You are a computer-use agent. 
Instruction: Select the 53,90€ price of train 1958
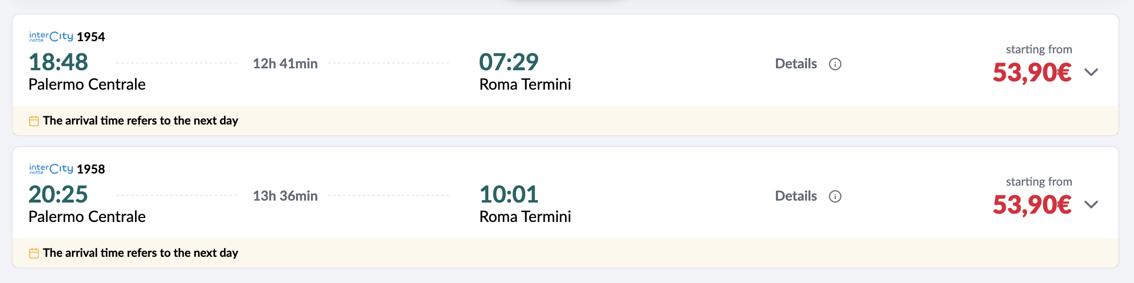[x=1031, y=205]
